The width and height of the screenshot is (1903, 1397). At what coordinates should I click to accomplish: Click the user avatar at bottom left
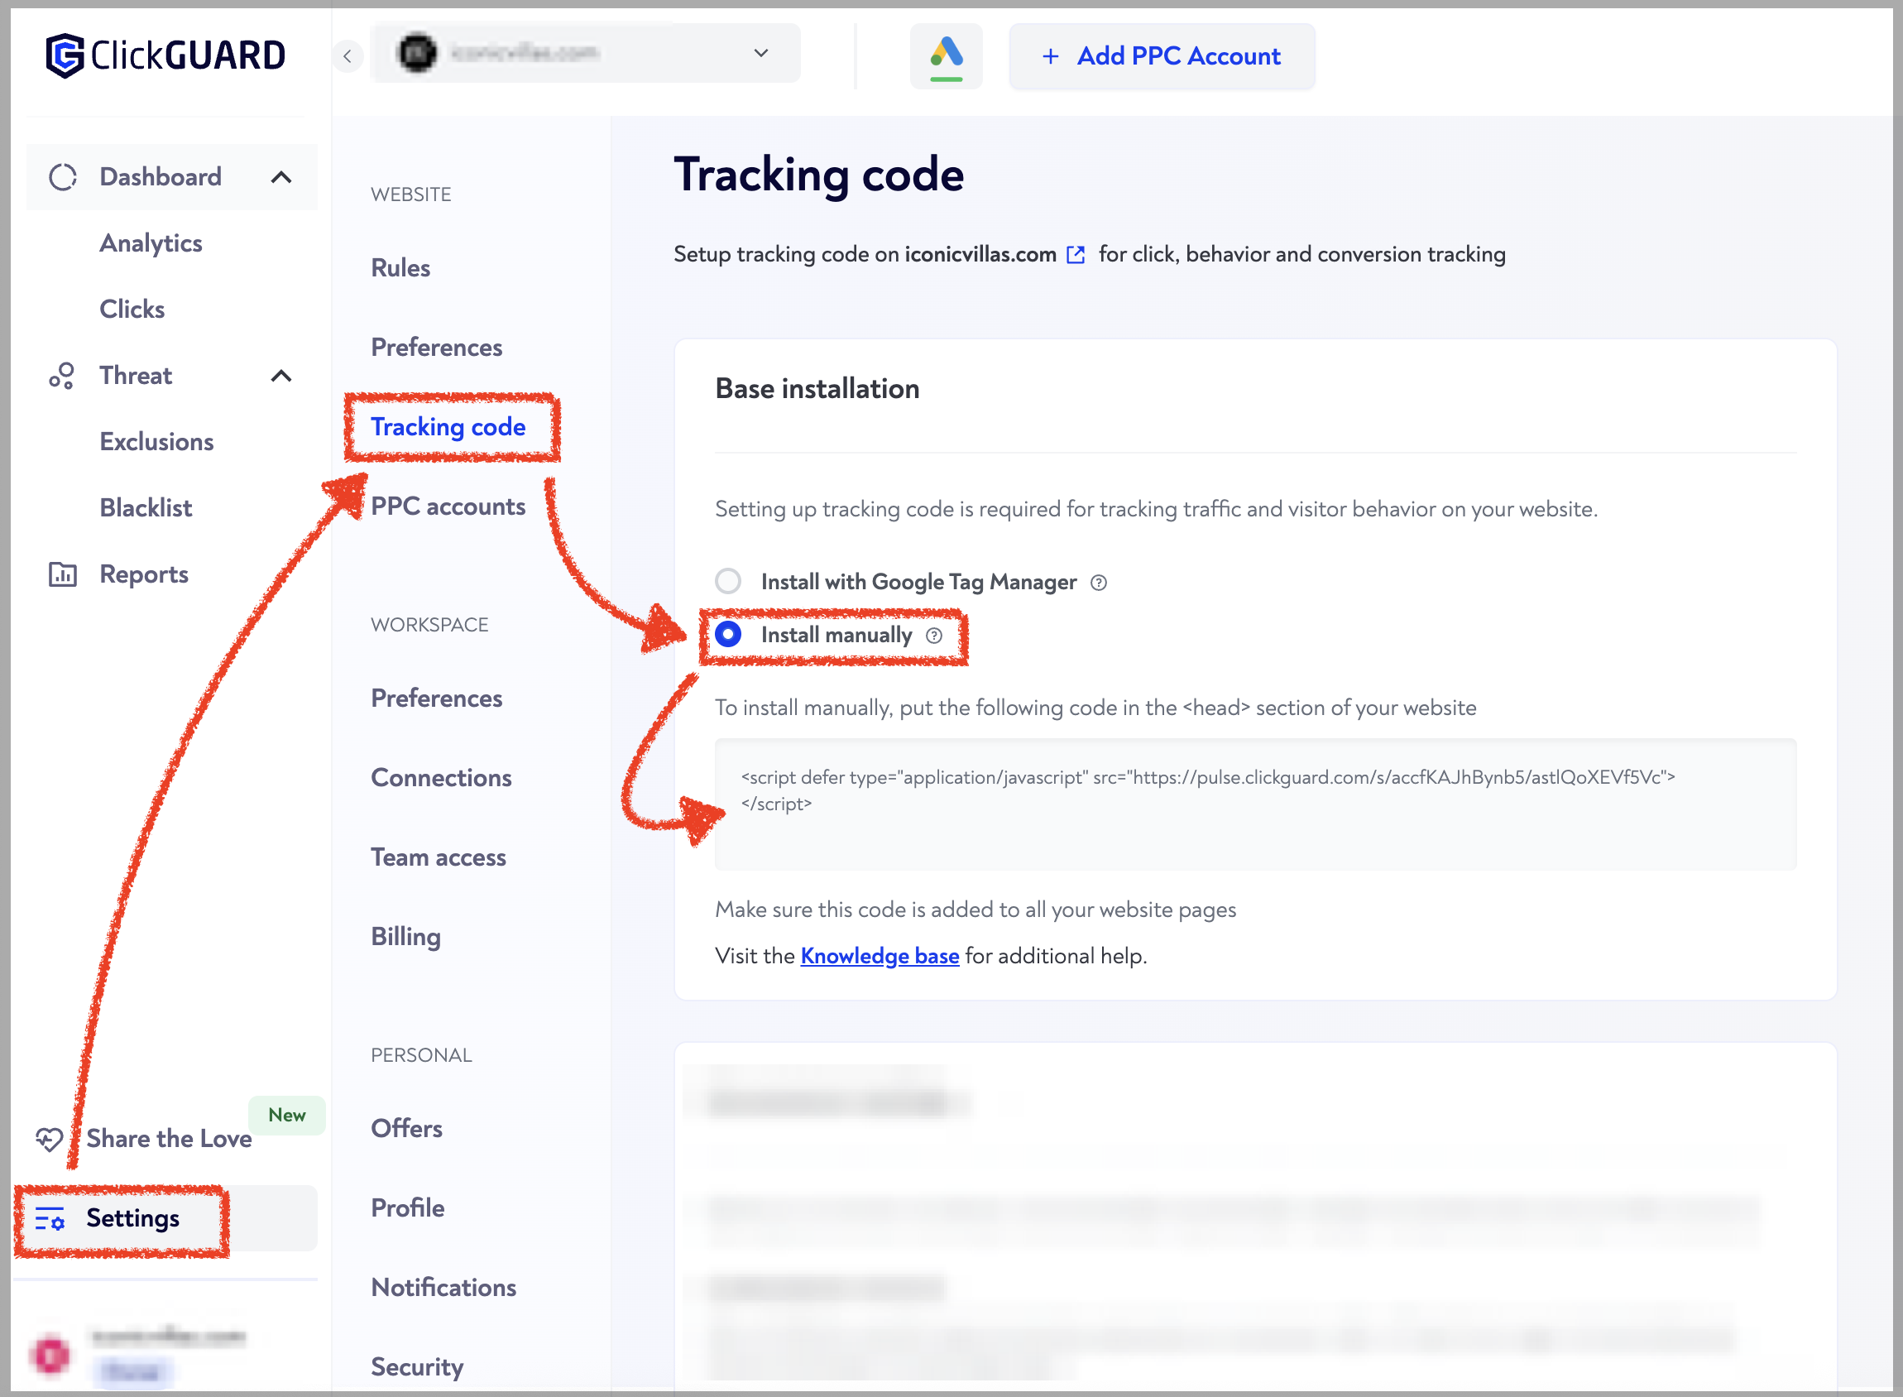(x=50, y=1354)
